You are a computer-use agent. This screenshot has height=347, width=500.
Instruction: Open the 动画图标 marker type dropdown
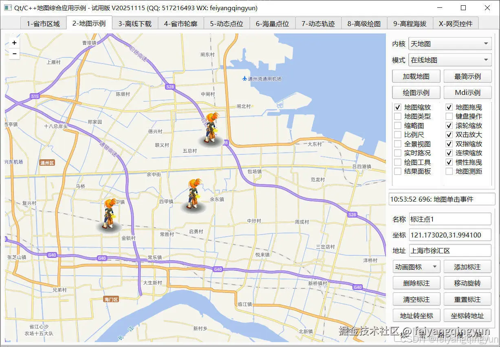[x=417, y=267]
